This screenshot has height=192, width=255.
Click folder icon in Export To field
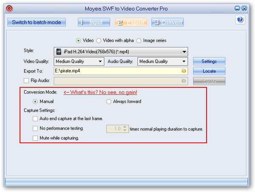tap(184, 71)
